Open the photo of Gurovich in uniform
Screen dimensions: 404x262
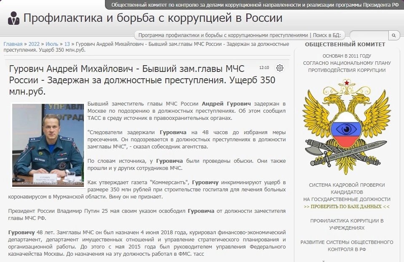48,145
